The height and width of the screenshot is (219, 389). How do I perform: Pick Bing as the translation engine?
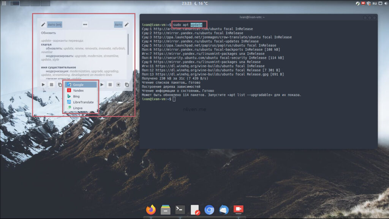(x=77, y=96)
